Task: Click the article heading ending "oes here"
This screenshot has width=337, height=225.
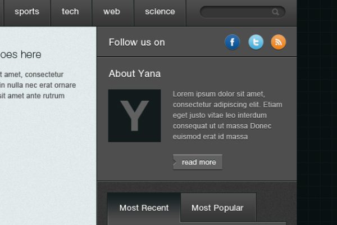Action: click(21, 55)
